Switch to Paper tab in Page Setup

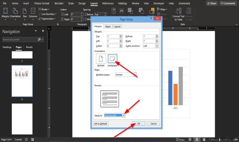pyautogui.click(x=108, y=26)
